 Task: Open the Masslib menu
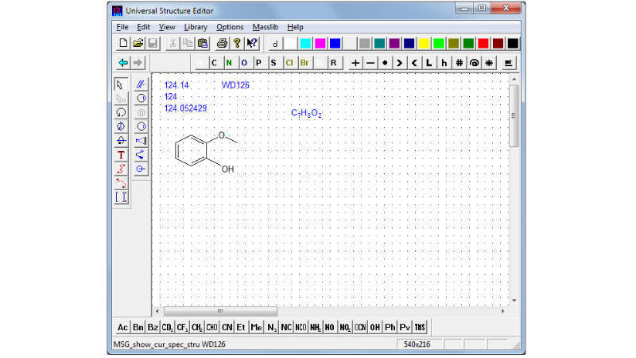(265, 26)
